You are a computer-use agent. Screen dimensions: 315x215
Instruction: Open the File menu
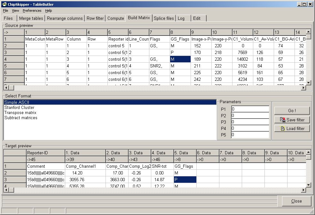pyautogui.click(x=5, y=11)
